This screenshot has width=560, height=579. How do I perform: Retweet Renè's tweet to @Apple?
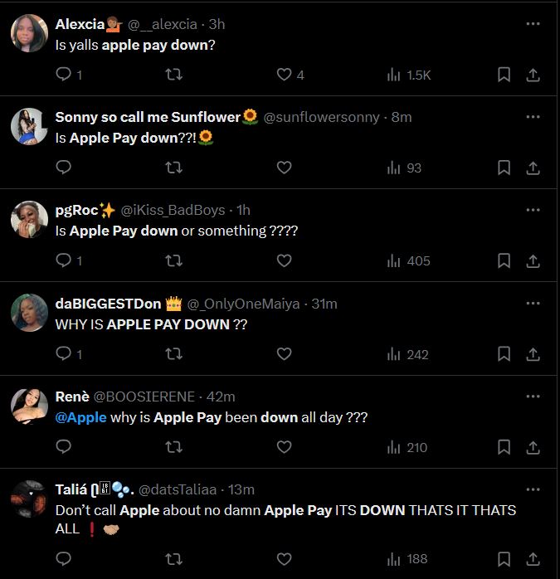(x=174, y=447)
